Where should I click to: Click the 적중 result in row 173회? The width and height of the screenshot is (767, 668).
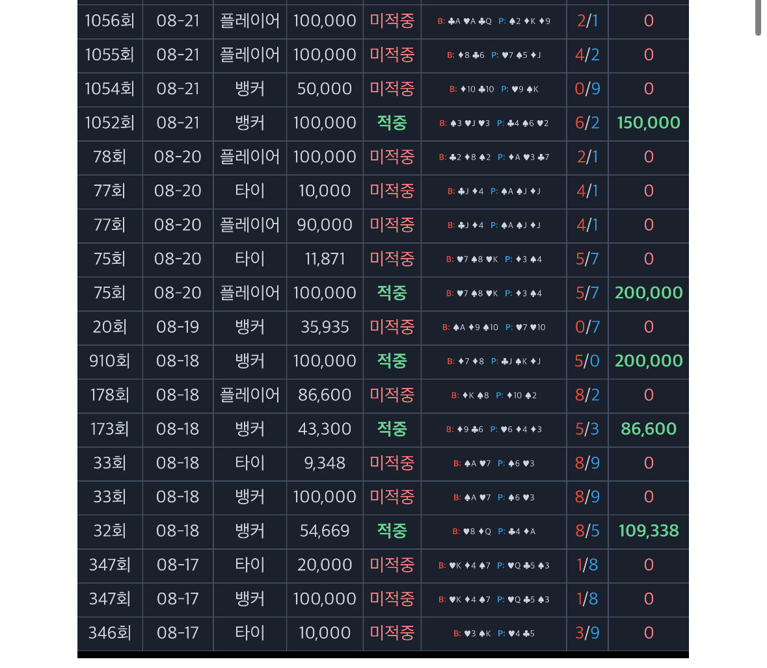tap(392, 429)
